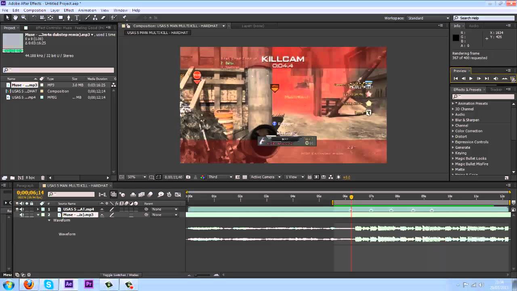Image resolution: width=517 pixels, height=291 pixels.
Task: Click the Effects & Presets search field
Action: click(x=483, y=97)
